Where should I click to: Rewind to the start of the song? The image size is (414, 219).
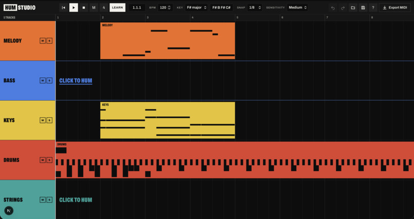[x=63, y=8]
